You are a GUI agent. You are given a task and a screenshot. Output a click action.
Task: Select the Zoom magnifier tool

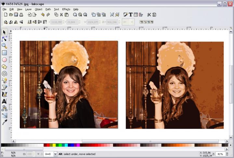point(4,46)
